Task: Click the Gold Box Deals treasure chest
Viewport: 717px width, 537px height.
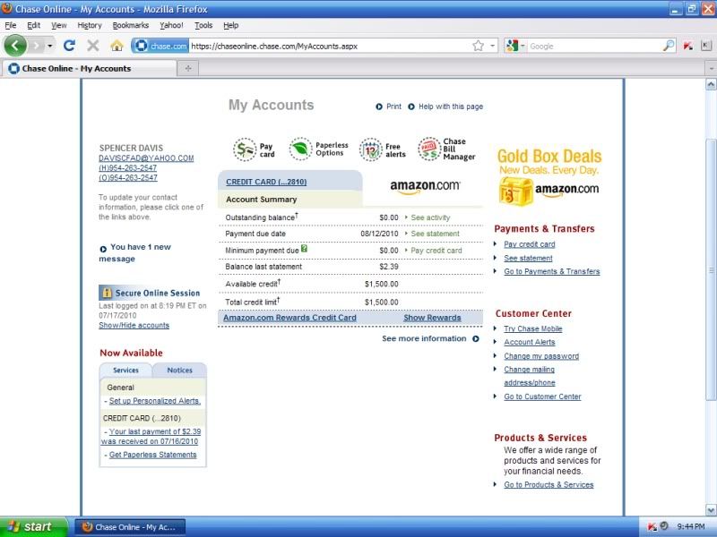Action: tap(515, 192)
